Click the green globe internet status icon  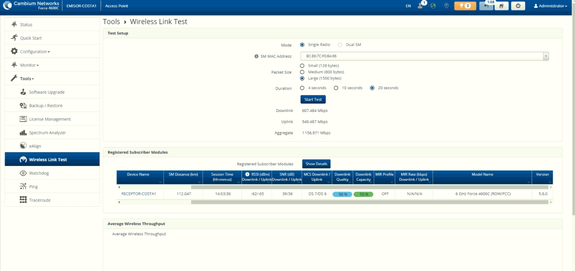pos(433,6)
